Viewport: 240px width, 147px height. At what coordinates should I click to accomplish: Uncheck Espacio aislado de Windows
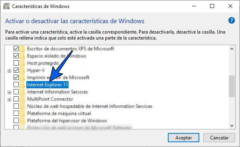(16, 56)
